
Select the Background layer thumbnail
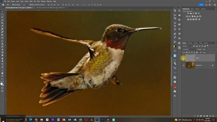tap(190, 65)
